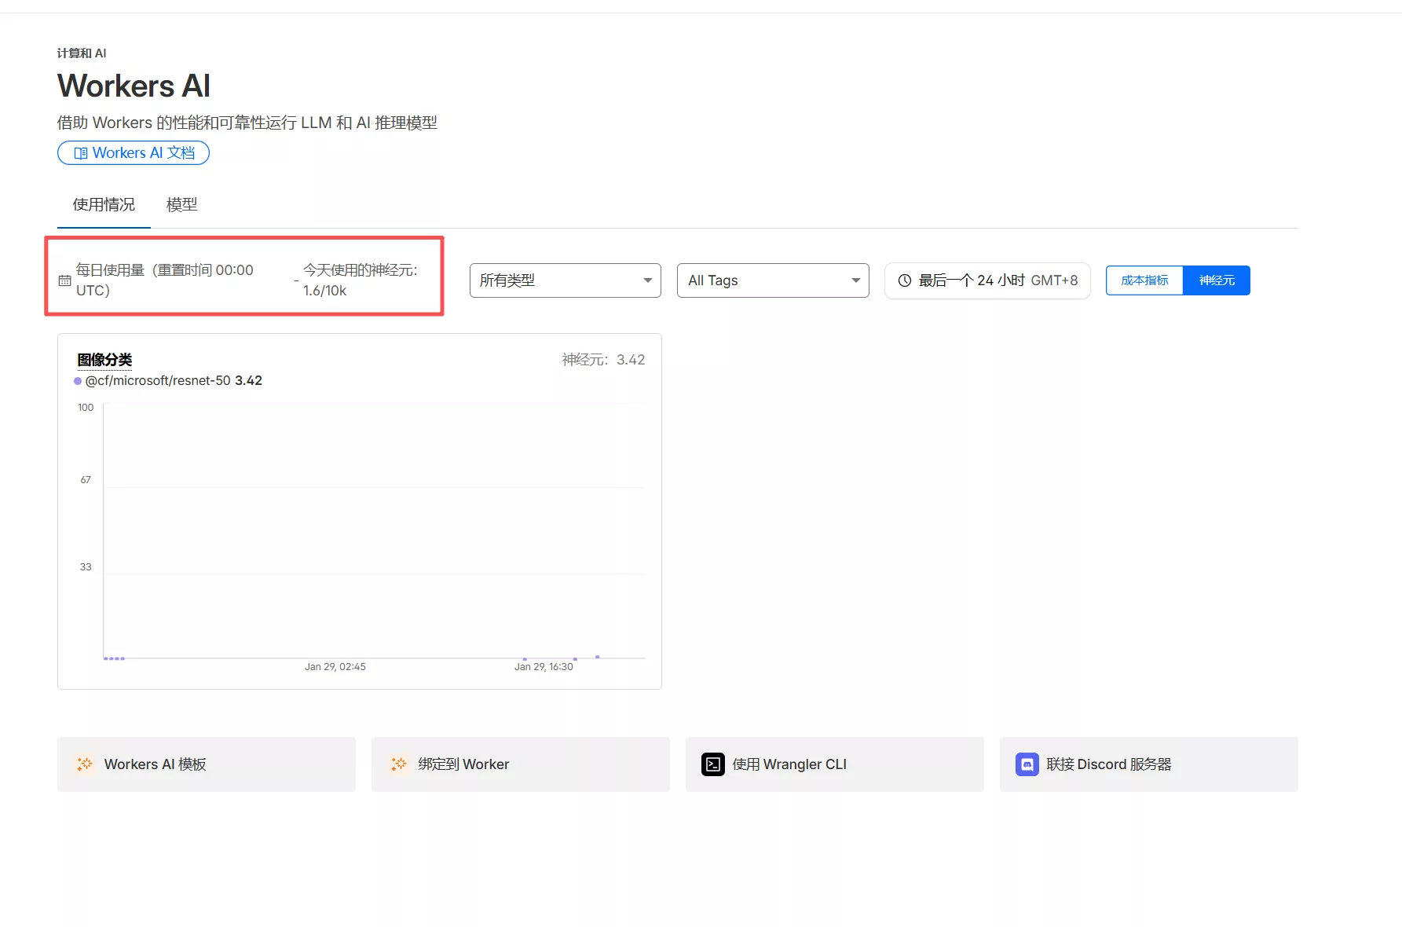
Task: Click the document icon in Workers AI 文档 button
Action: click(x=81, y=152)
